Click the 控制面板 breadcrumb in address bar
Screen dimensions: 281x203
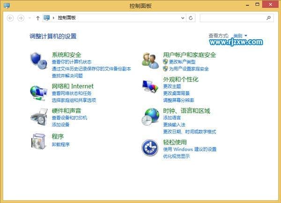pos(67,18)
